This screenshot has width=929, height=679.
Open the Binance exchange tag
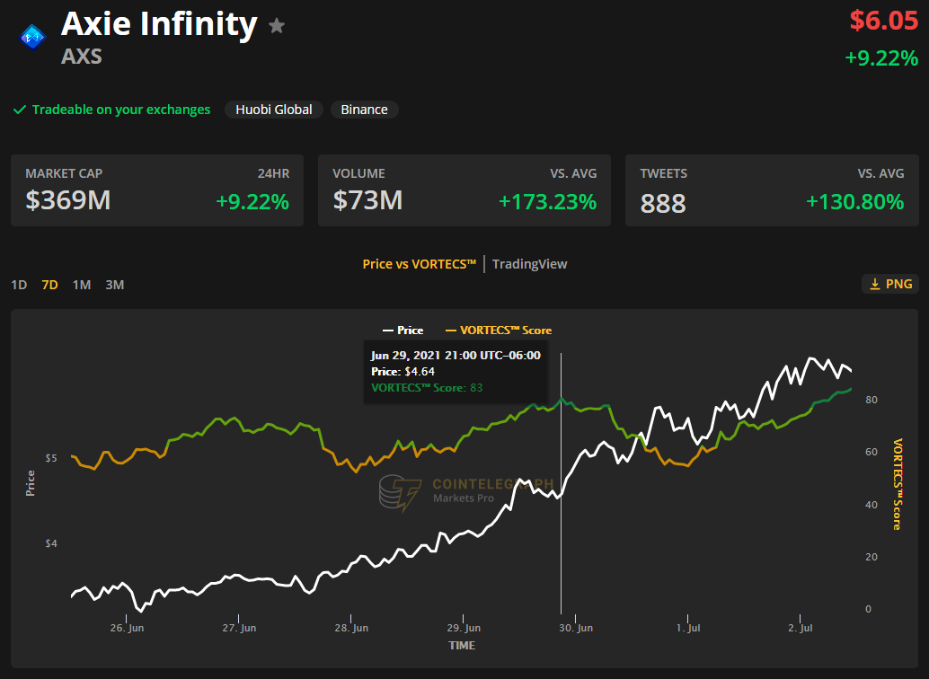(364, 110)
